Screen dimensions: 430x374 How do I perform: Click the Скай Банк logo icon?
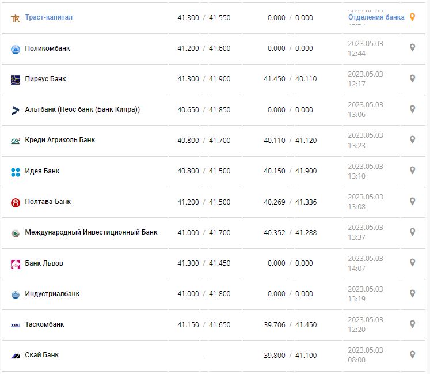[x=16, y=356]
